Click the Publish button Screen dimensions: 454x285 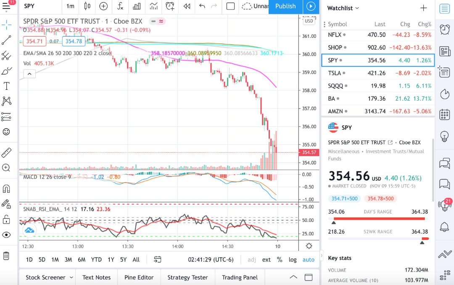(x=285, y=6)
